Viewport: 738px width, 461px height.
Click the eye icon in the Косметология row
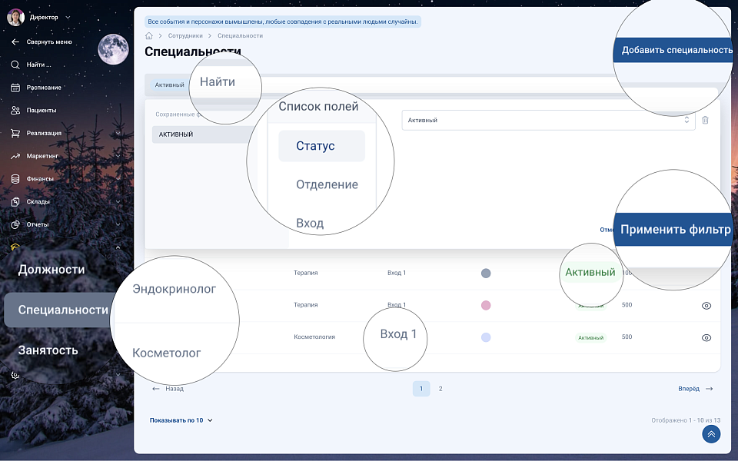pos(706,337)
